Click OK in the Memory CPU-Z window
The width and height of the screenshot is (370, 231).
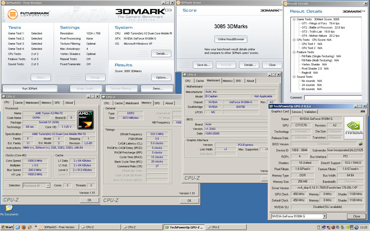click(x=189, y=201)
